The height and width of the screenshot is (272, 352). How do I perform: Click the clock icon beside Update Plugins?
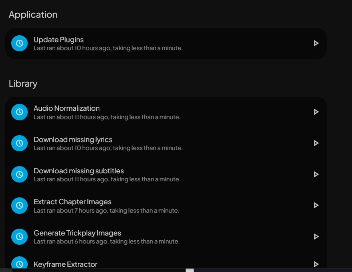point(19,43)
